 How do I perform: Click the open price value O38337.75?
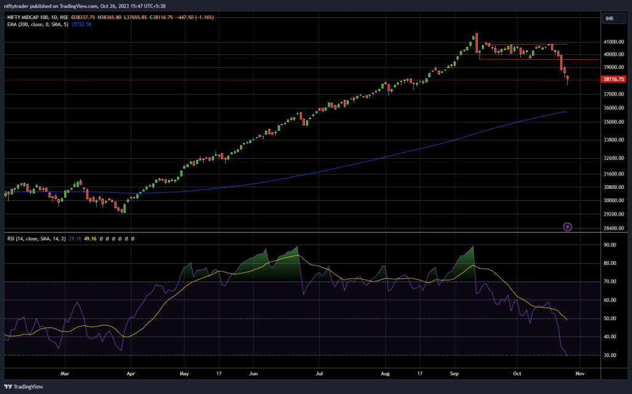[83, 17]
